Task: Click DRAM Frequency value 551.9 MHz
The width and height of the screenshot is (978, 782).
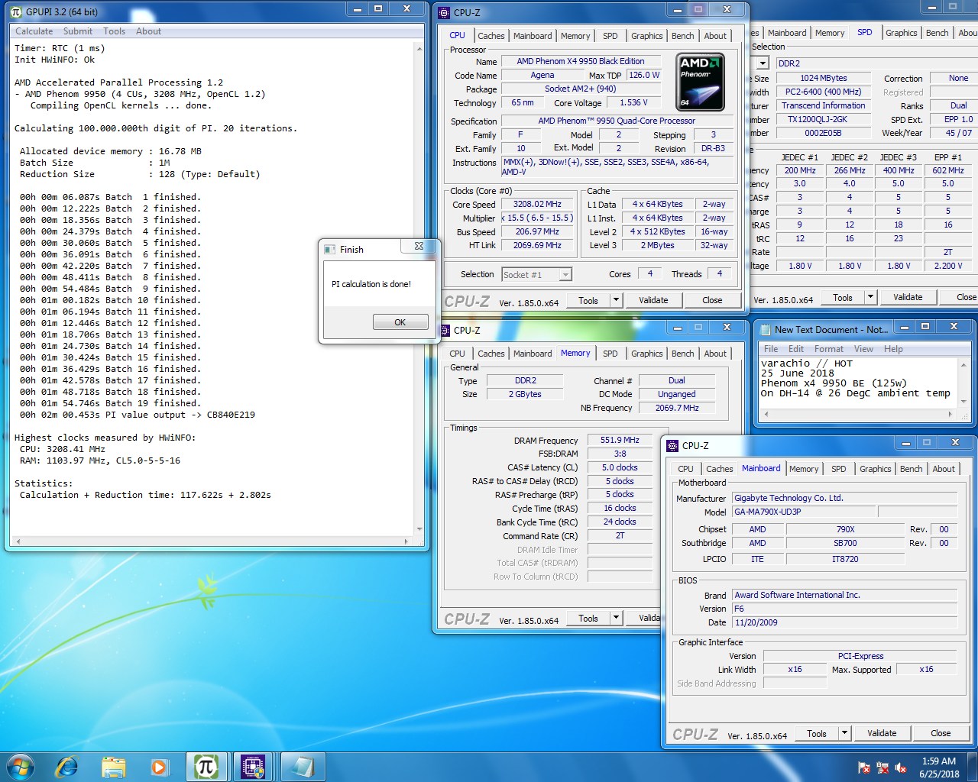Action: coord(620,440)
